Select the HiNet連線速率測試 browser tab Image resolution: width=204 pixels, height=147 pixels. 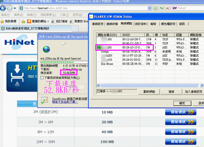36,29
